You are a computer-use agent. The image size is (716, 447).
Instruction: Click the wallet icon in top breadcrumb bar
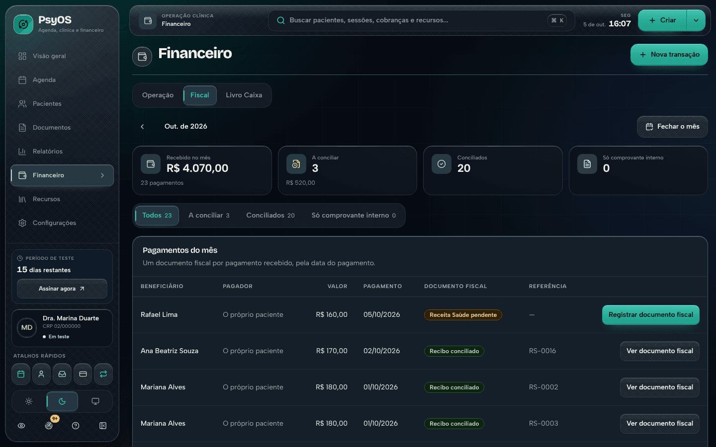click(x=148, y=20)
